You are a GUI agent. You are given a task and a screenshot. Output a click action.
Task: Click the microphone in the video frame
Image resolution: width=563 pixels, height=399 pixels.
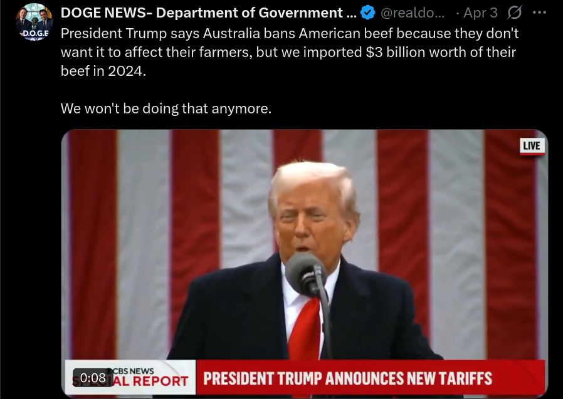[306, 274]
